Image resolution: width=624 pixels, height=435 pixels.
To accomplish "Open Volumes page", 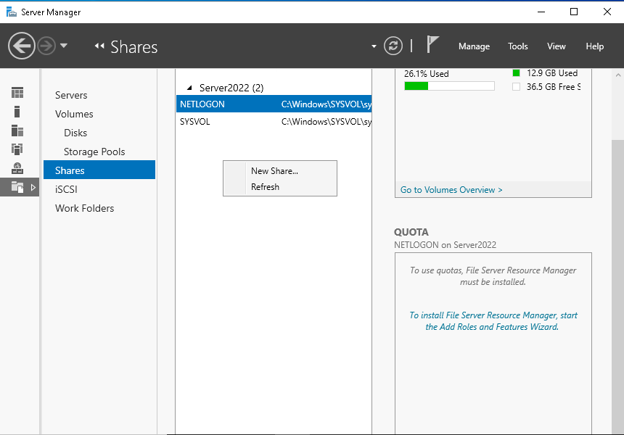I will tap(74, 114).
